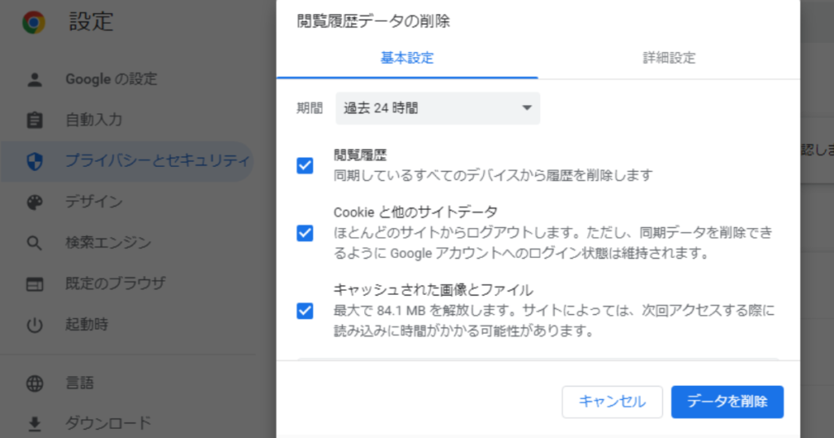Click the ダウンロード arrow icon
Image resolution: width=834 pixels, height=438 pixels.
34,423
